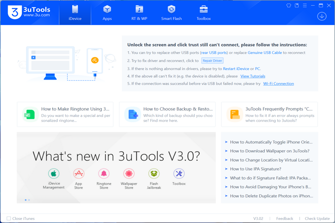Screen dimensions: 335x223
Task: Switch to the Apps tab
Action: 107,13
